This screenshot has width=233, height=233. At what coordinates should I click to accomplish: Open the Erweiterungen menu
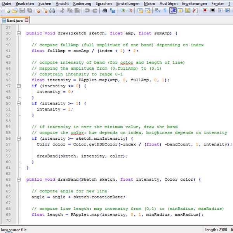[195, 3]
